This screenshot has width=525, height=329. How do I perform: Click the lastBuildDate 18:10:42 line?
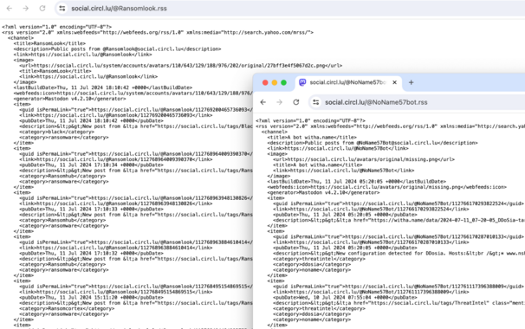(x=103, y=87)
